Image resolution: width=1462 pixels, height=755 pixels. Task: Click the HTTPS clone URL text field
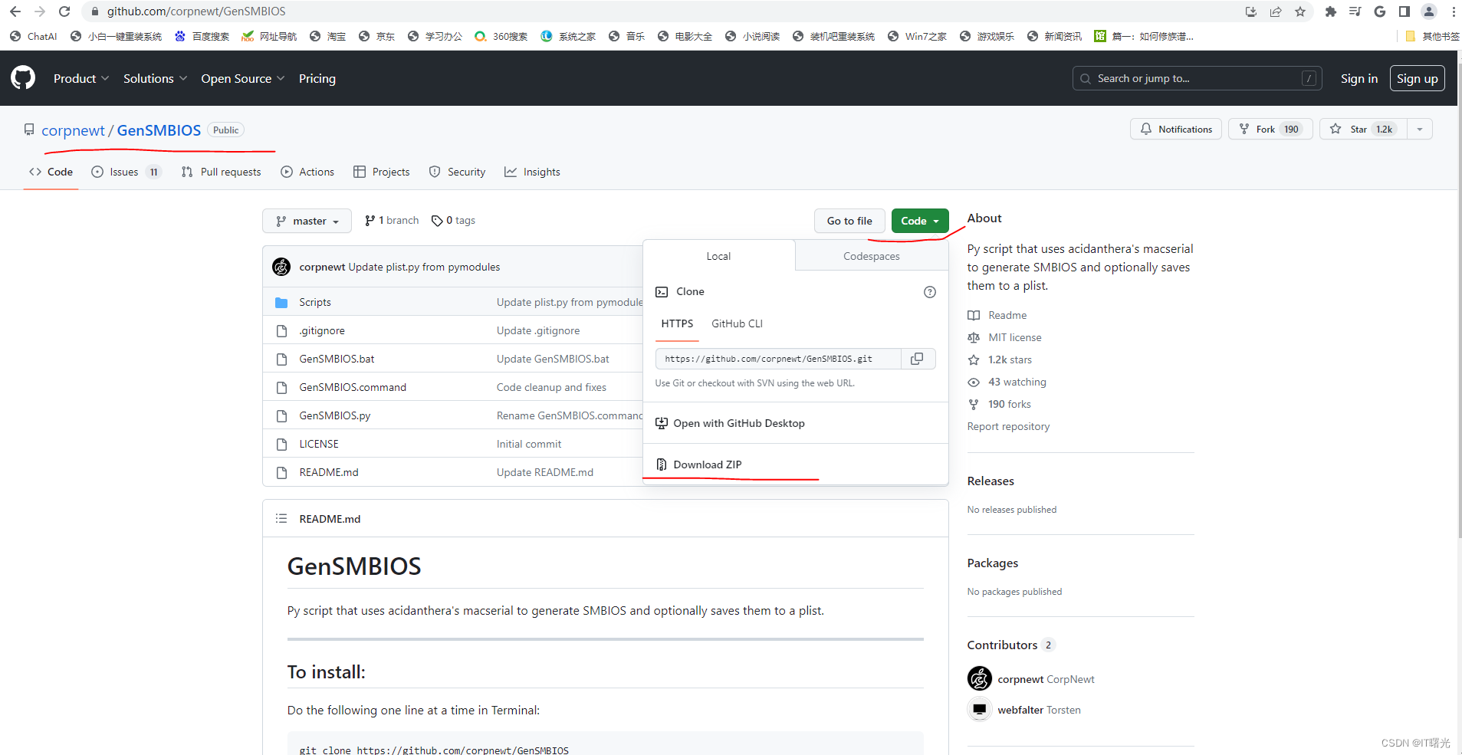tap(778, 359)
